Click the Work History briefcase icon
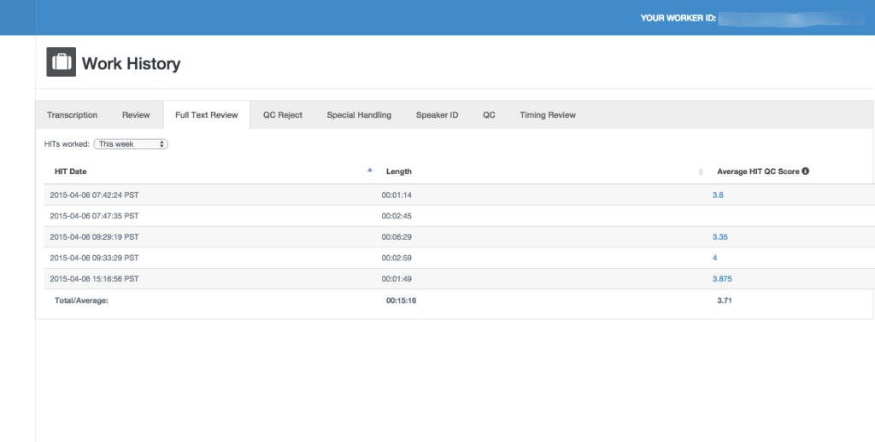The height and width of the screenshot is (442, 875). 61,62
